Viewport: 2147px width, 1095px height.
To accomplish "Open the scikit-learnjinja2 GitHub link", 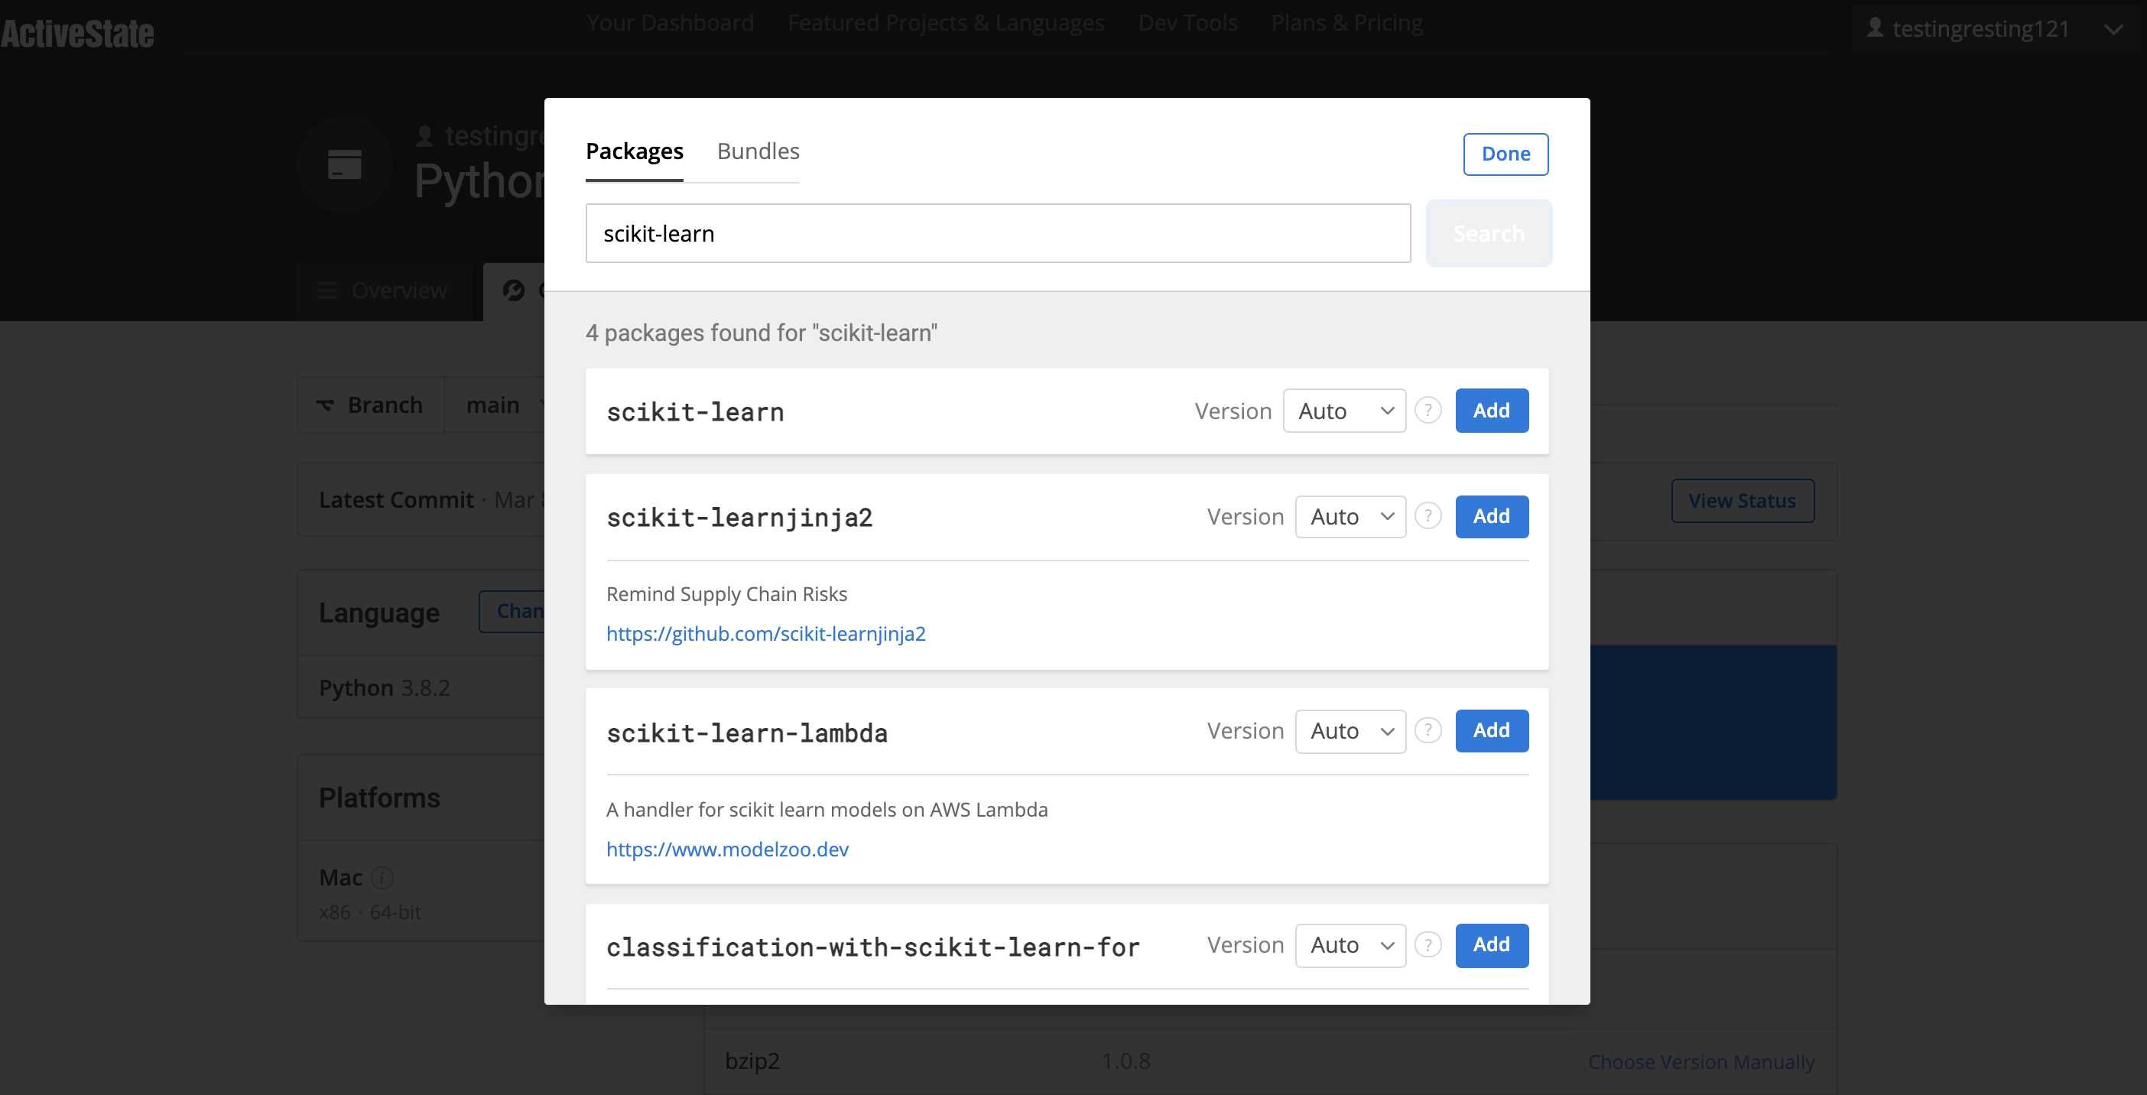I will (766, 633).
